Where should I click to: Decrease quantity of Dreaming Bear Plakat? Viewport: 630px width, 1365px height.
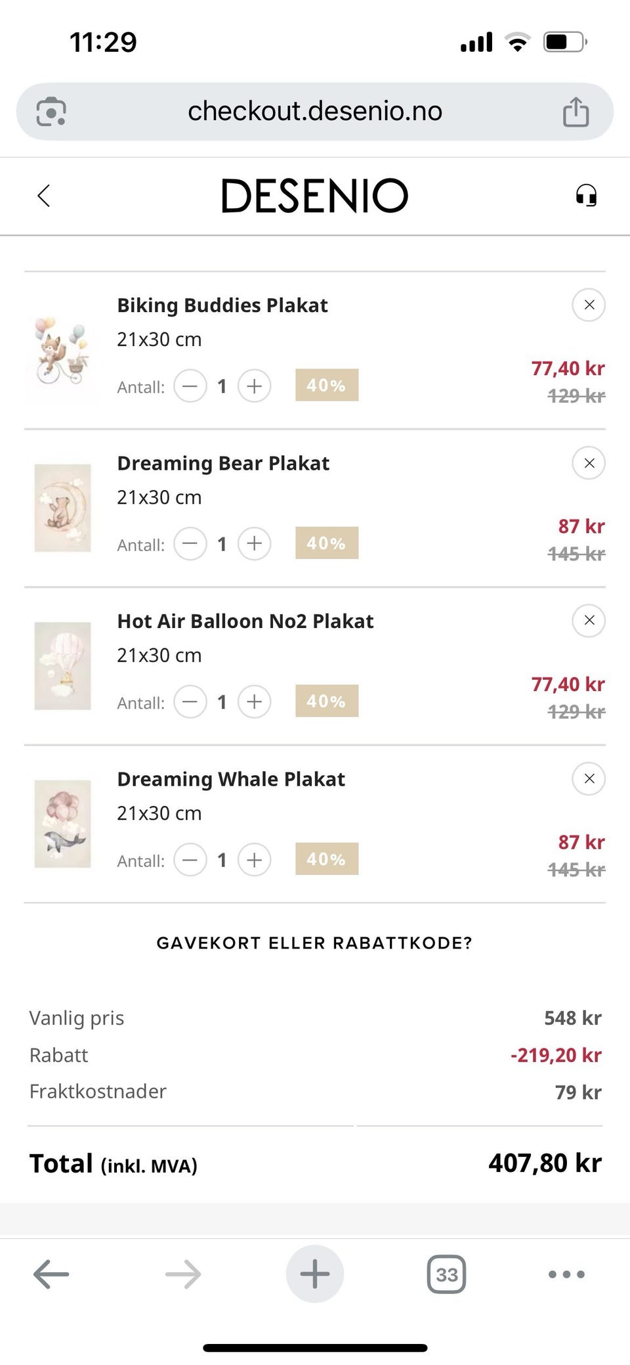[190, 544]
